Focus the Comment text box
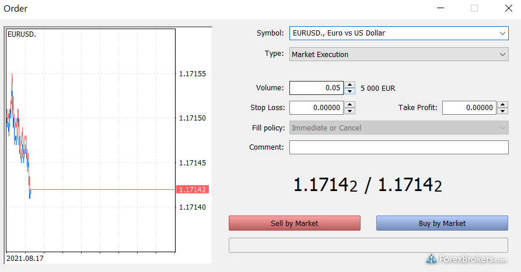The width and height of the screenshot is (521, 272). pyautogui.click(x=398, y=147)
